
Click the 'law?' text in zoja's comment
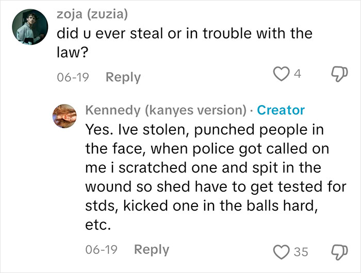point(73,53)
